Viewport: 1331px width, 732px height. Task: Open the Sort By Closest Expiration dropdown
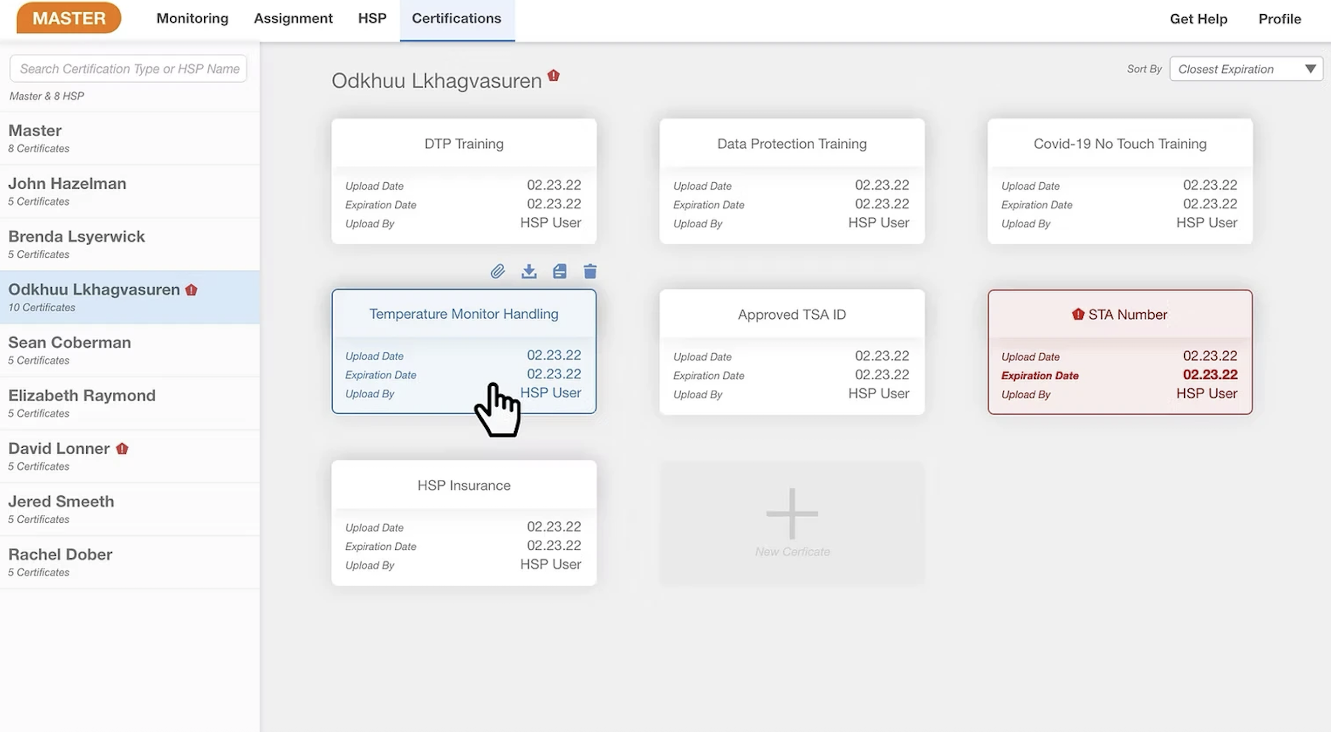pos(1246,69)
